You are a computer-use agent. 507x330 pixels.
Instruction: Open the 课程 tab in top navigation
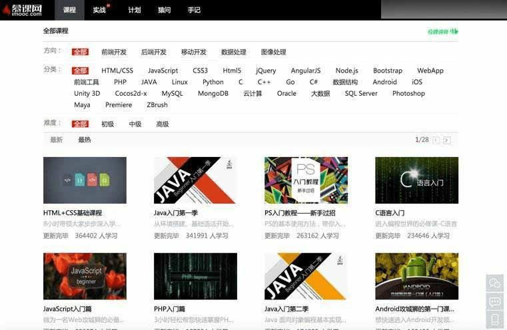(x=69, y=10)
